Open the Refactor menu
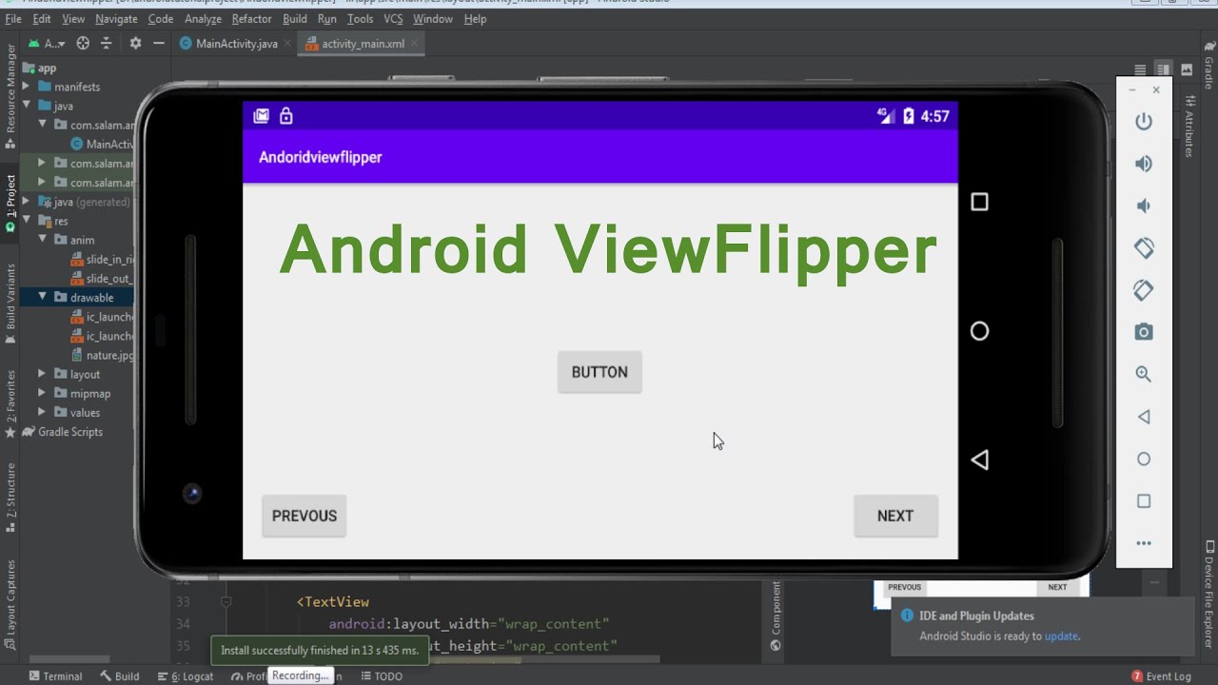Screen dimensions: 1218x685 click(x=251, y=19)
